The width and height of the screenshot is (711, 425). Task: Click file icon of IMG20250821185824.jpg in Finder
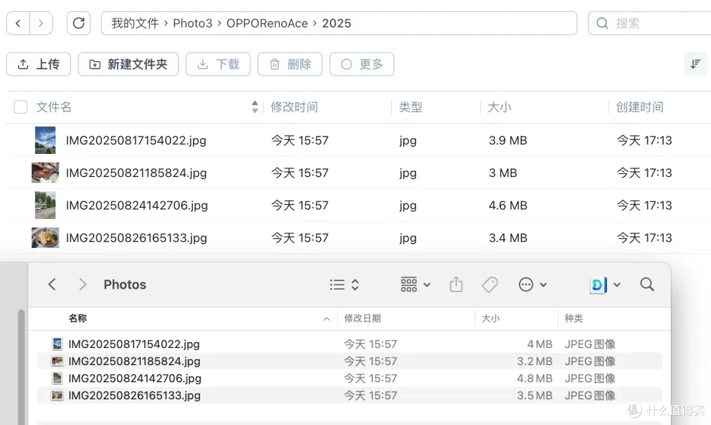pyautogui.click(x=57, y=361)
